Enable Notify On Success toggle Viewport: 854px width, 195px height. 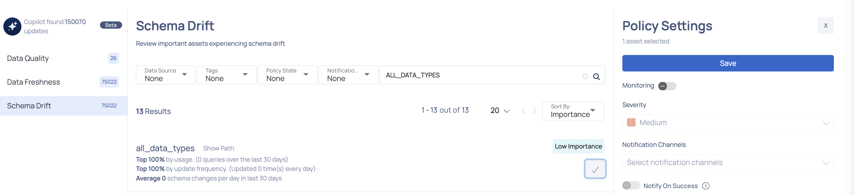631,185
